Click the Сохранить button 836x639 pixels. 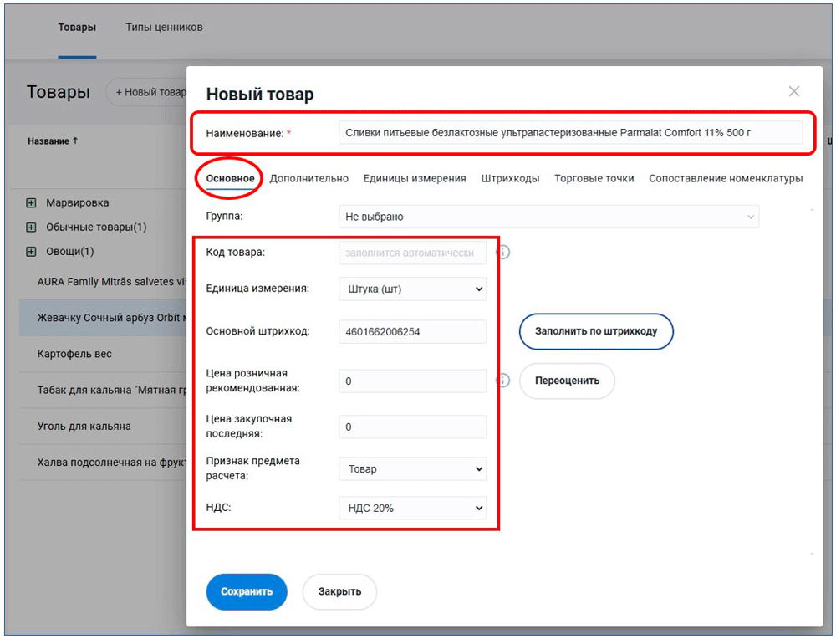pyautogui.click(x=247, y=592)
